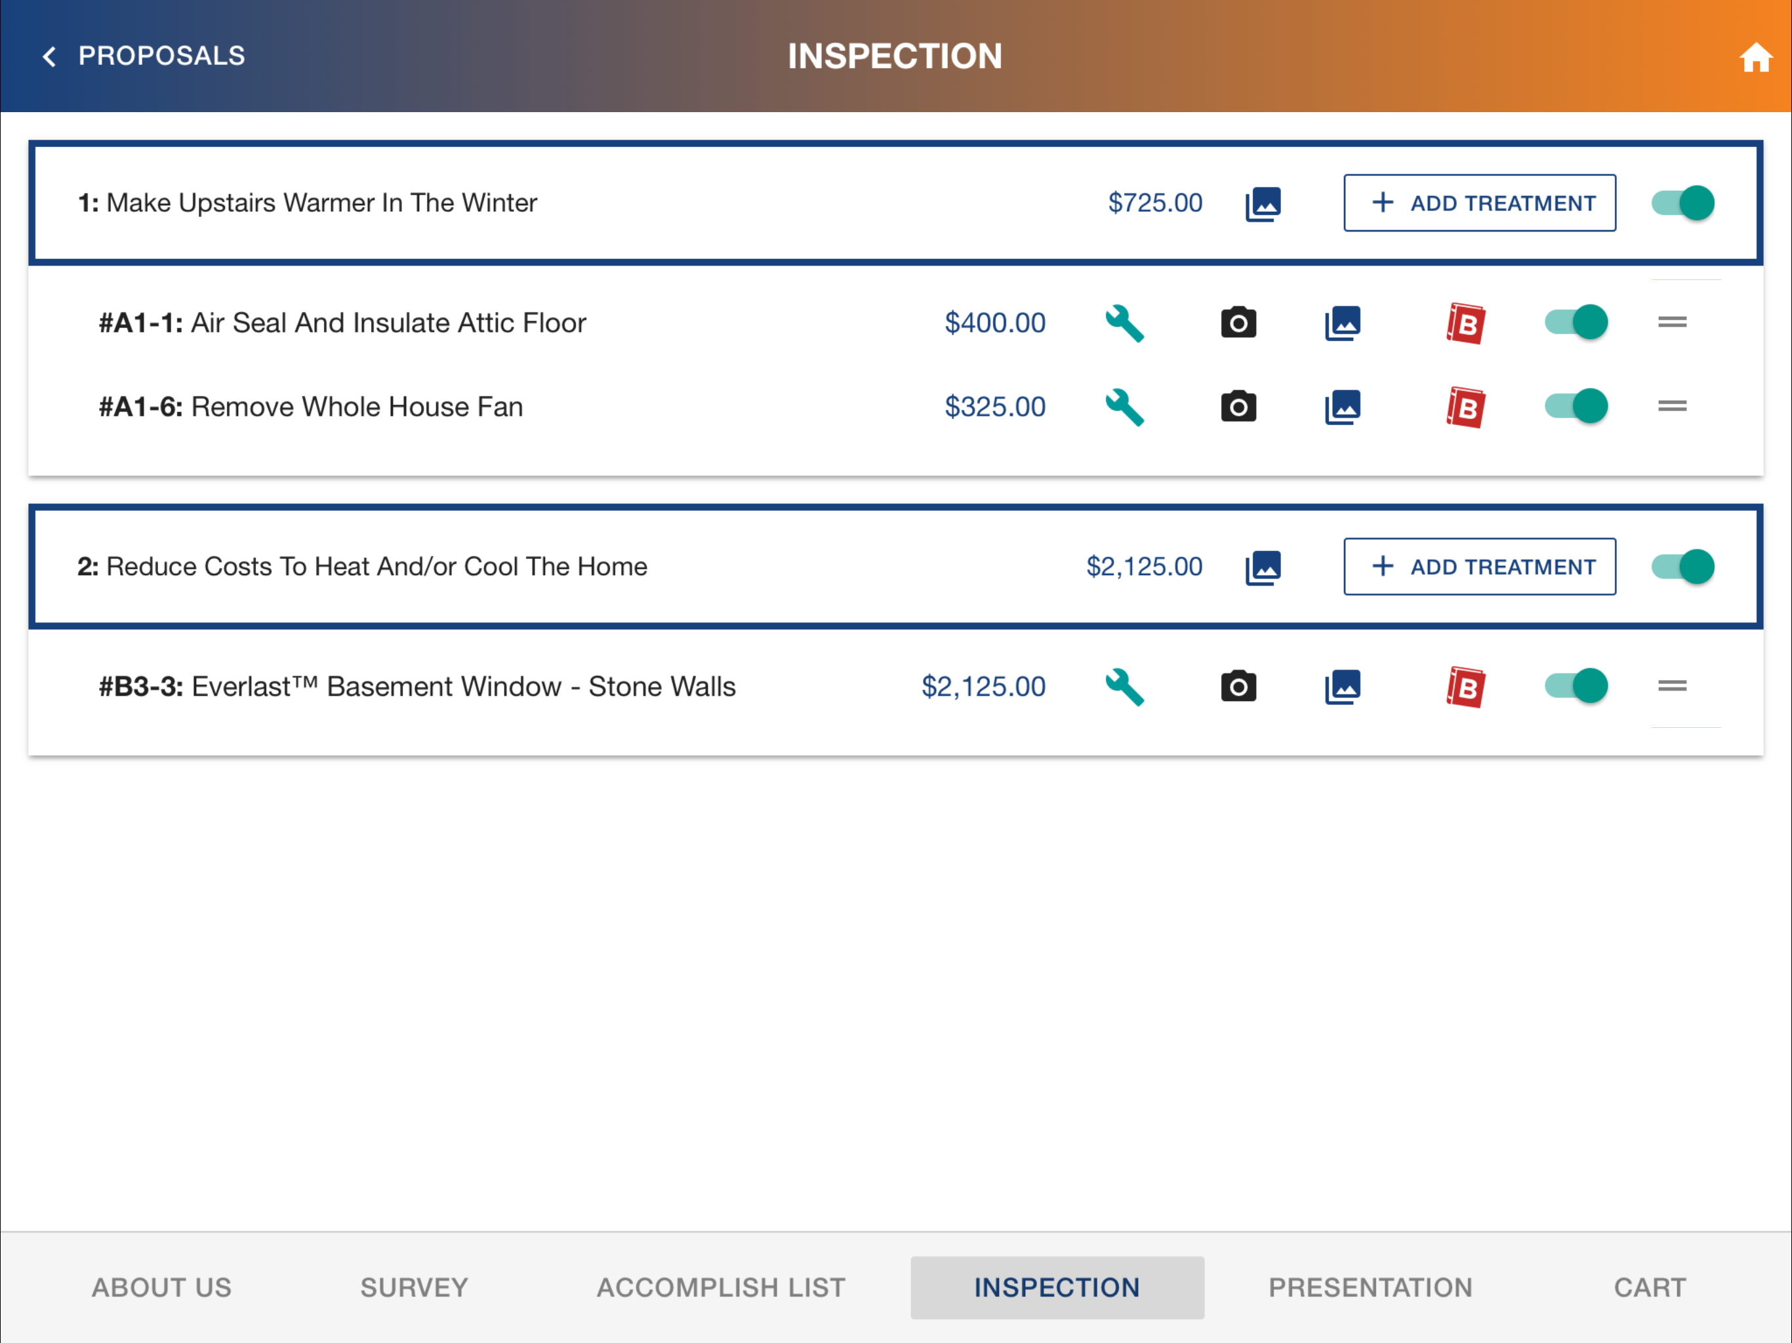Disable Air Seal And Insulate Attic Floor treatment
Viewport: 1792px width, 1343px height.
point(1576,323)
